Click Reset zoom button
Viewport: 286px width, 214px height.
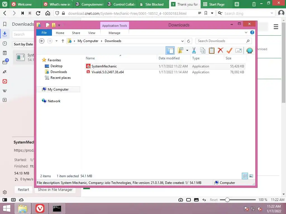214,200
